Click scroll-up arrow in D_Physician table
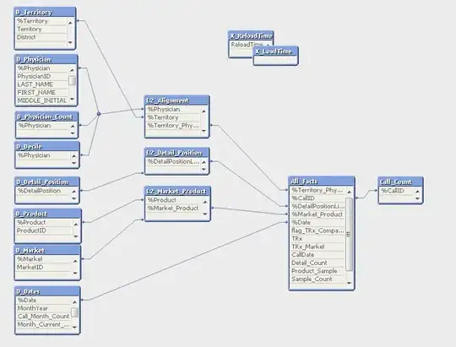 tap(72, 70)
